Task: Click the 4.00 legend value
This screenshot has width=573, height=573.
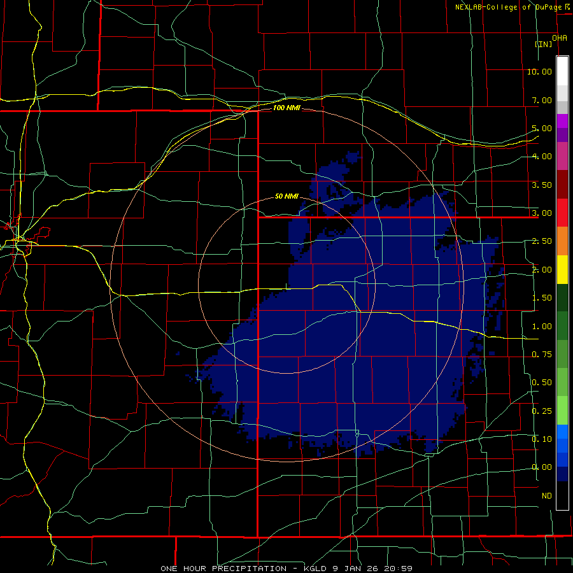Action: (x=542, y=157)
